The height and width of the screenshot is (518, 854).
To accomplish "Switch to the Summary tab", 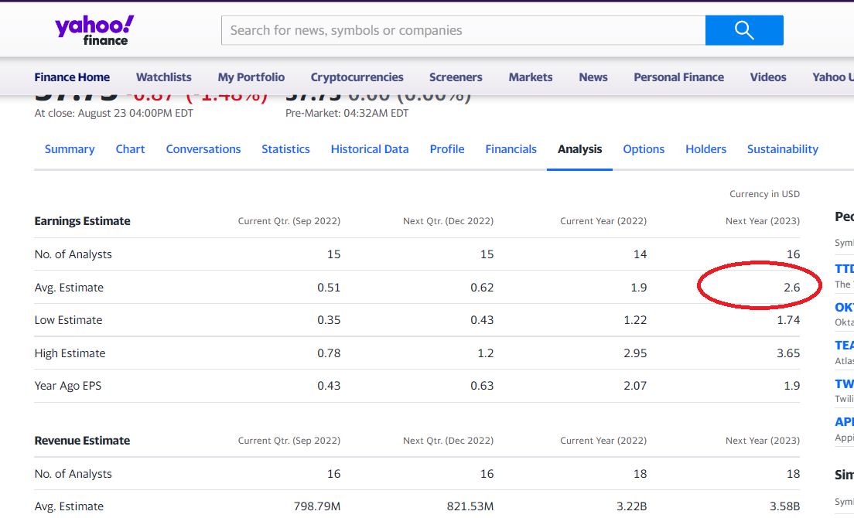I will 70,148.
